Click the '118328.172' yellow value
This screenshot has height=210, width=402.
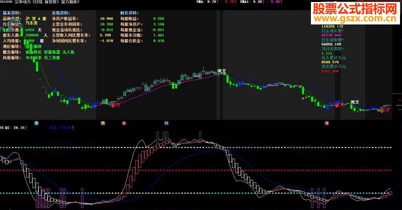coord(332,26)
